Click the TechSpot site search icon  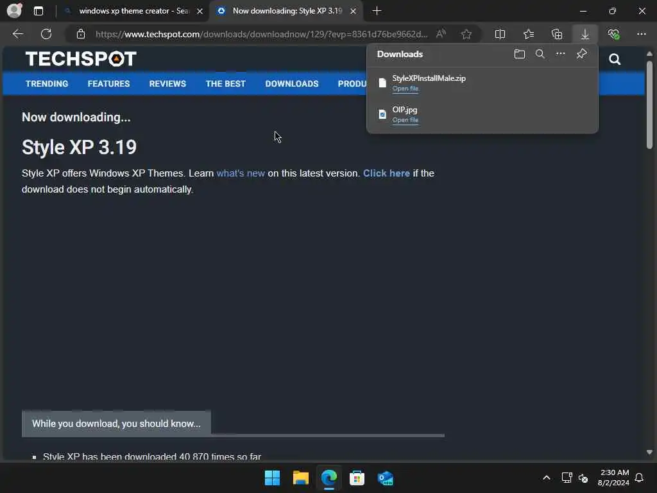pos(615,59)
